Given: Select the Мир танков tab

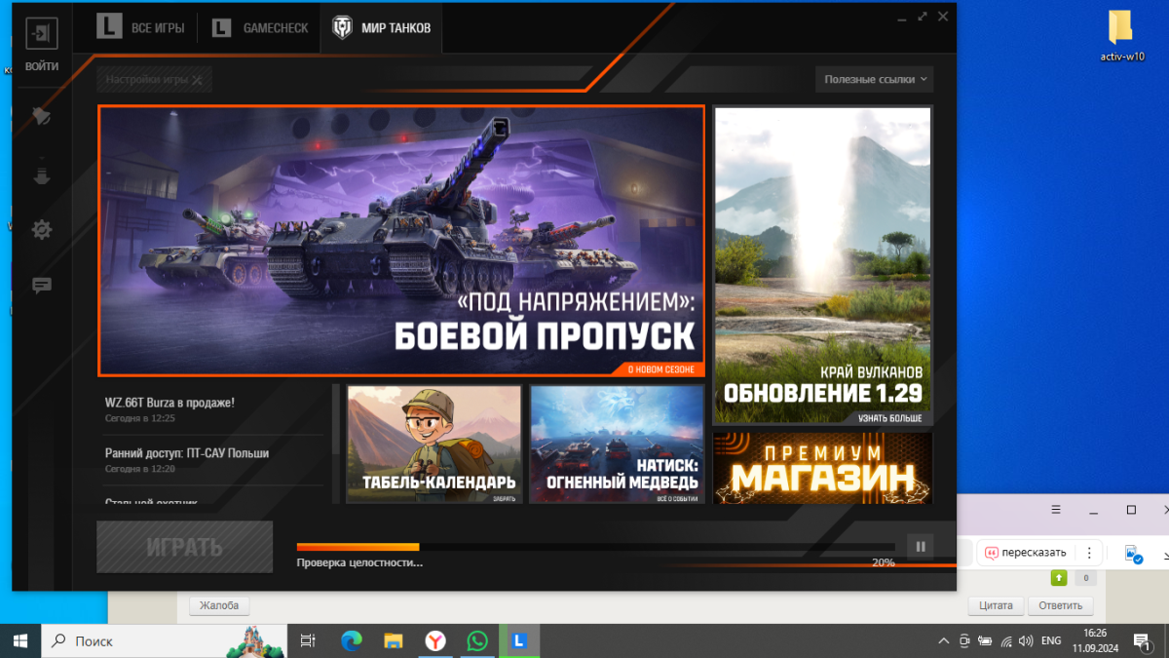Looking at the screenshot, I should click(x=382, y=28).
